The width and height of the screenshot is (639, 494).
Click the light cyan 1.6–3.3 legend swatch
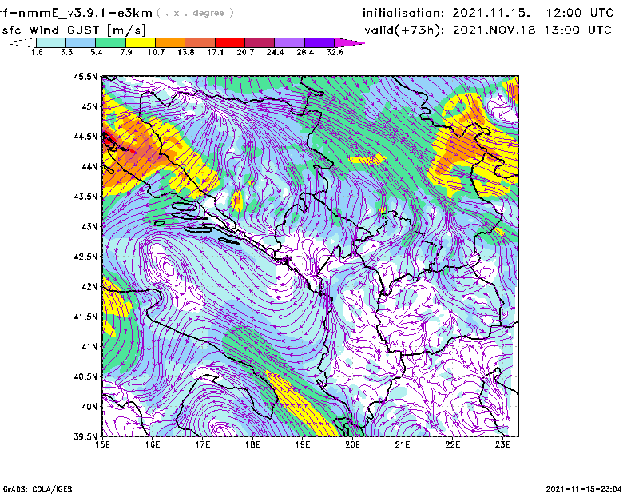pyautogui.click(x=51, y=42)
